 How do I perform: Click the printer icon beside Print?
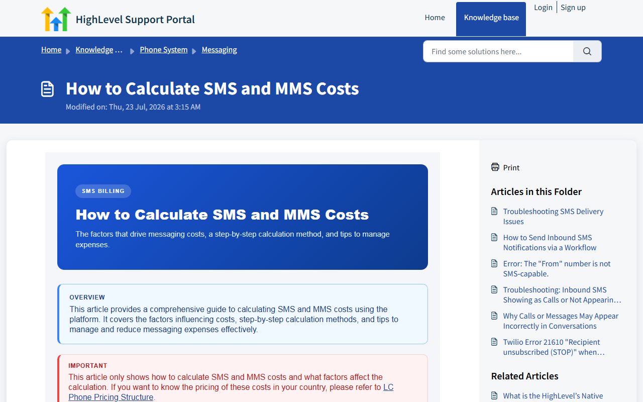point(495,167)
